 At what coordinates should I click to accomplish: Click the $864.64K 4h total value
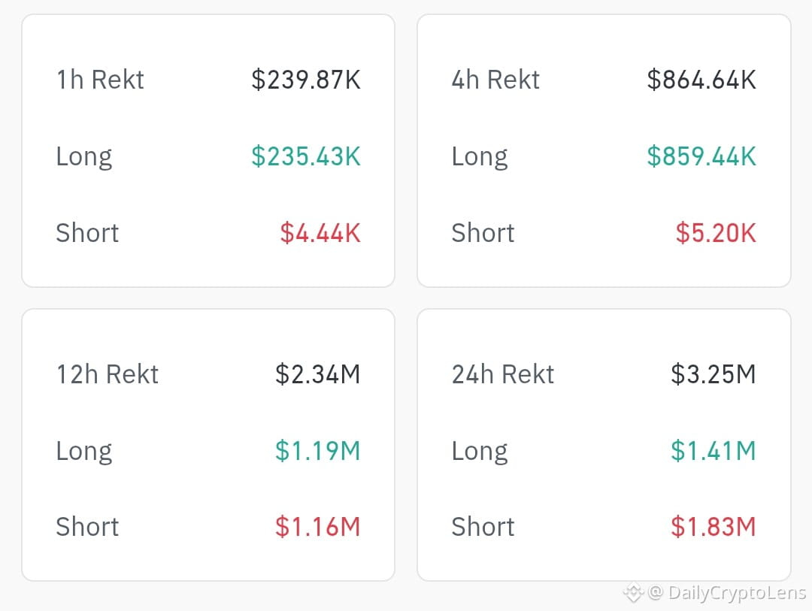pos(701,80)
